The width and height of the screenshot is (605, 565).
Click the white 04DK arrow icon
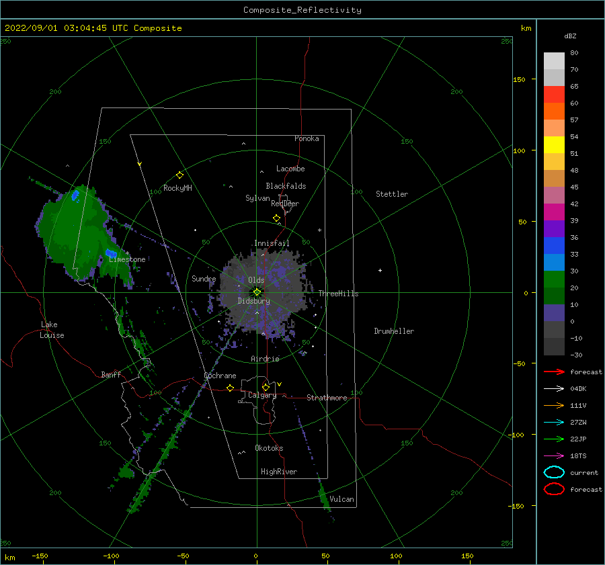click(554, 388)
